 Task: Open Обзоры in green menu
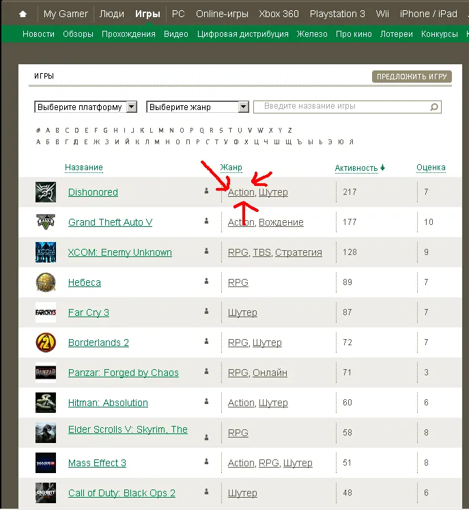pos(78,33)
